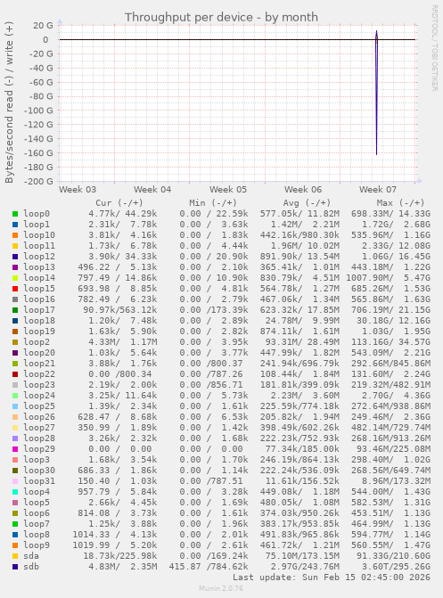The image size is (443, 598).
Task: Click the 'loop16' legend label
Action: click(x=39, y=299)
